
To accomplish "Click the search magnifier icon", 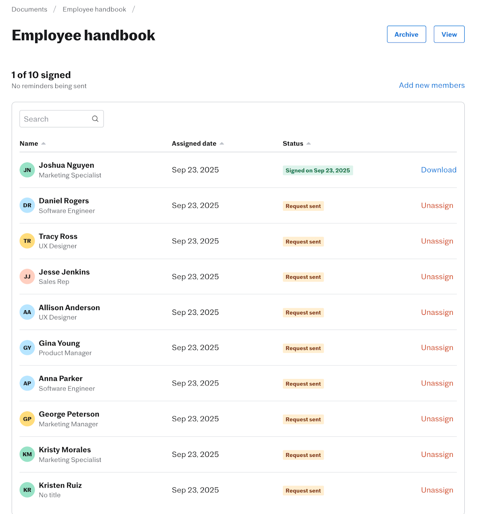I will (x=95, y=119).
